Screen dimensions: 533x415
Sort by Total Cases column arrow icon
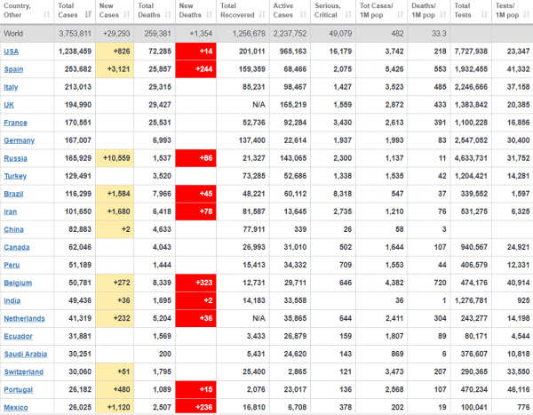coord(88,14)
